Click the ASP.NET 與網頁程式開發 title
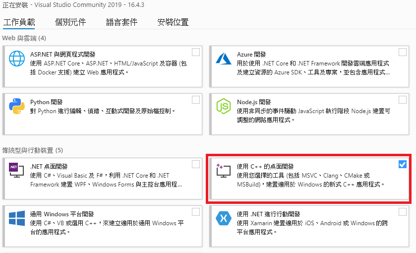The height and width of the screenshot is (253, 416). [x=63, y=55]
